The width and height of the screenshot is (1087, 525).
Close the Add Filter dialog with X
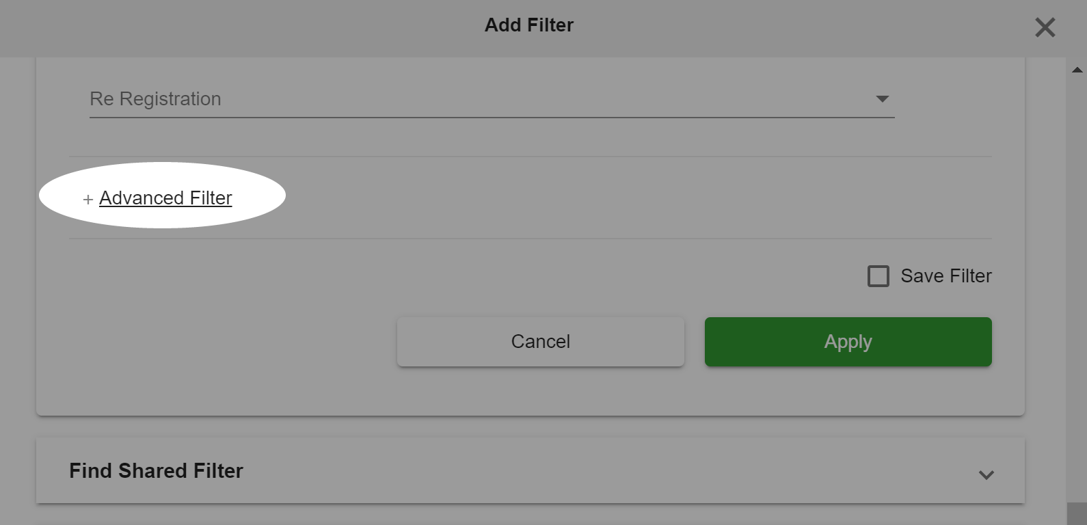pos(1045,27)
